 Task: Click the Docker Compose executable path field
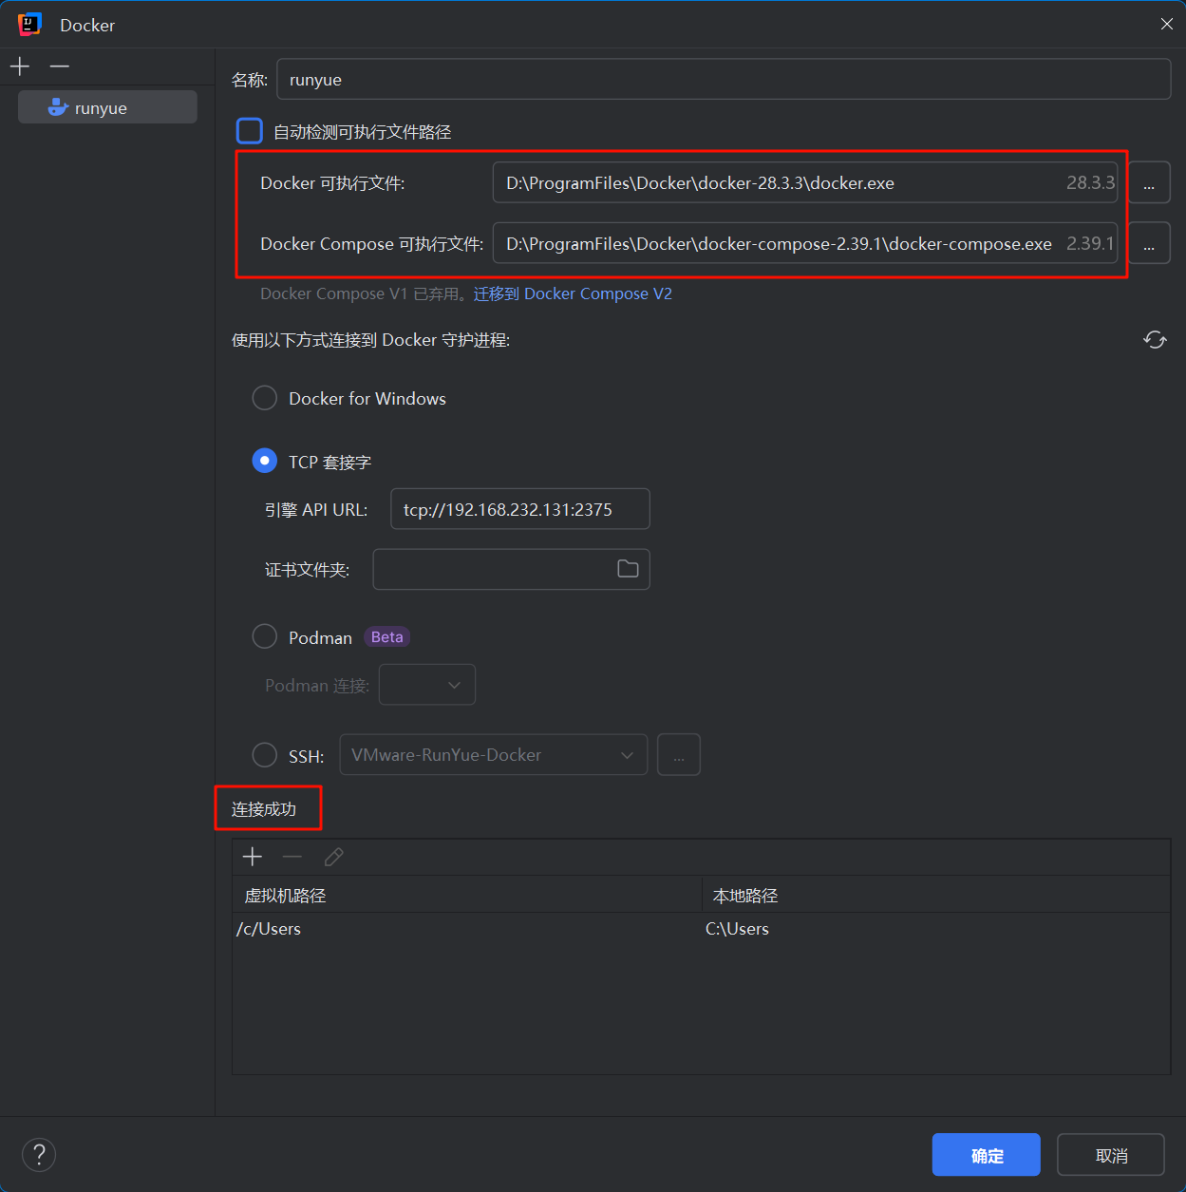(804, 243)
